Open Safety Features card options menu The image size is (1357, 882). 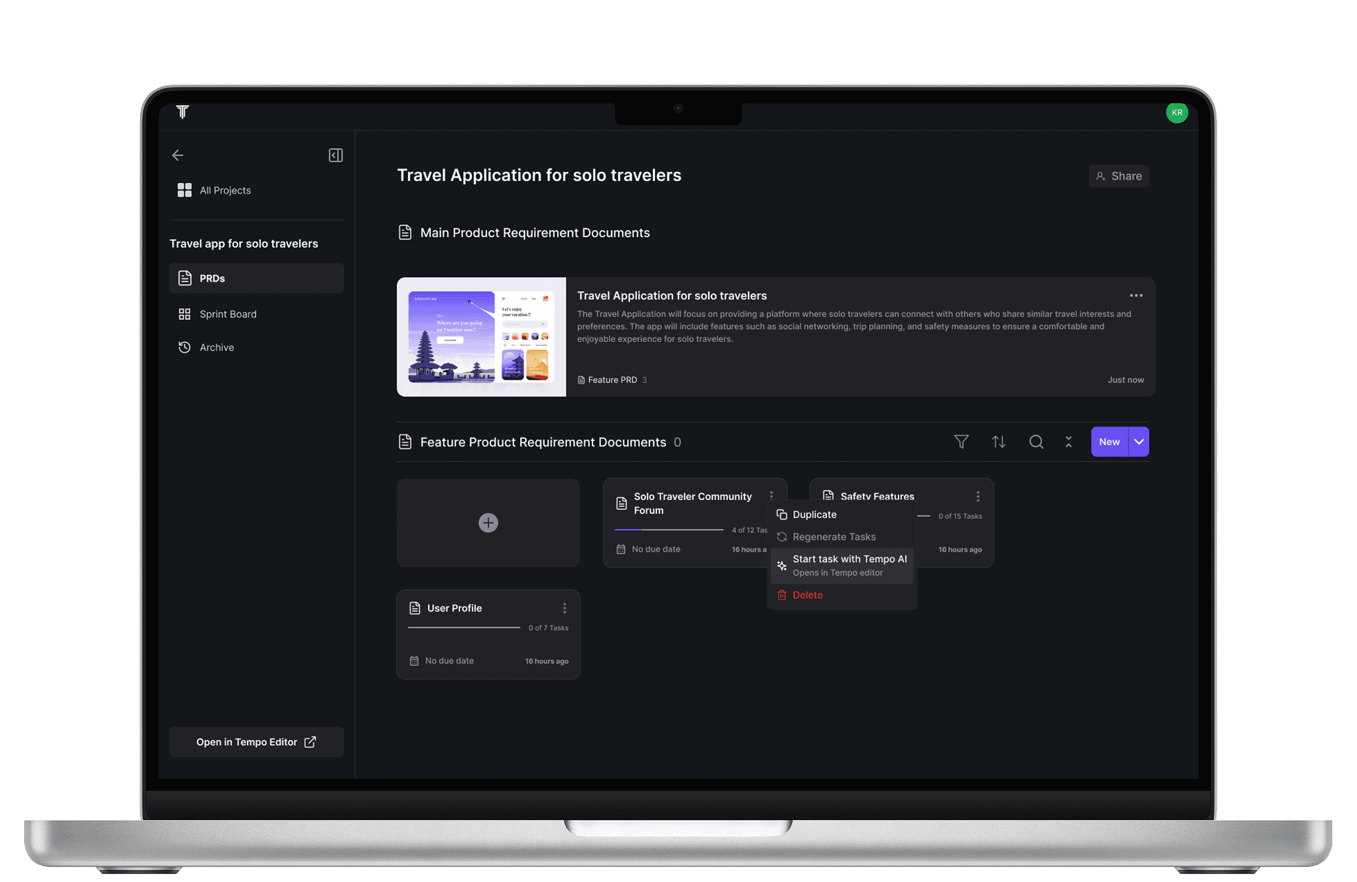978,496
